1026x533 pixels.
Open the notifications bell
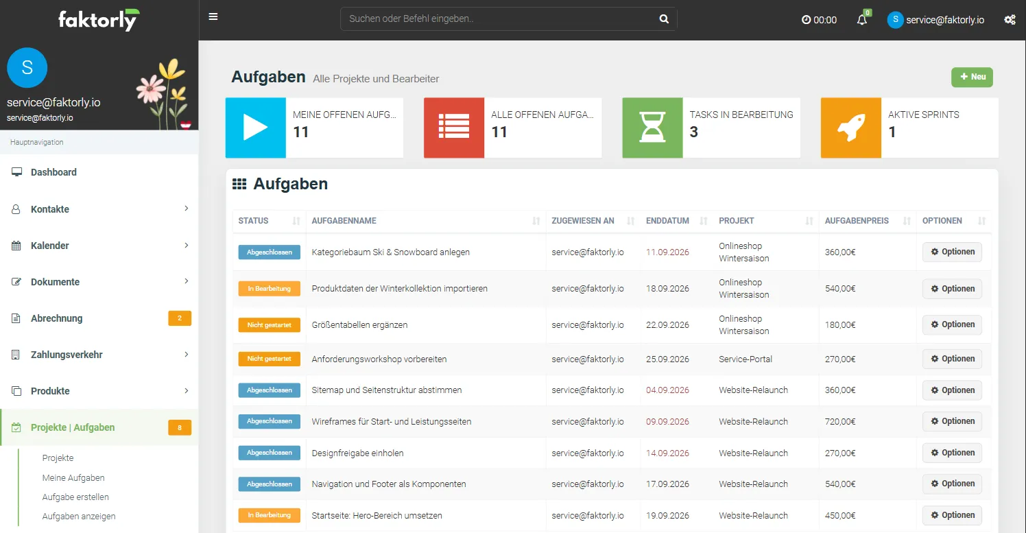point(862,20)
